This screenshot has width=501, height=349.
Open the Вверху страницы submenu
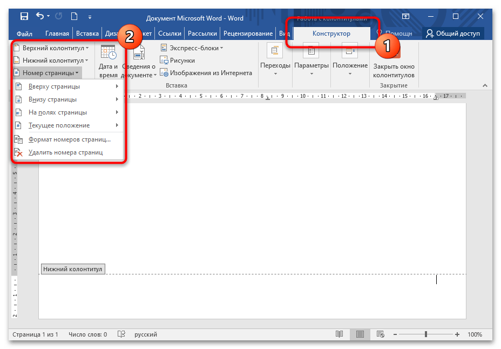(x=67, y=86)
